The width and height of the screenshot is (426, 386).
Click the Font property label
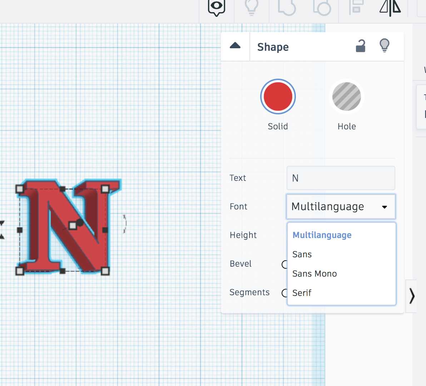click(238, 207)
